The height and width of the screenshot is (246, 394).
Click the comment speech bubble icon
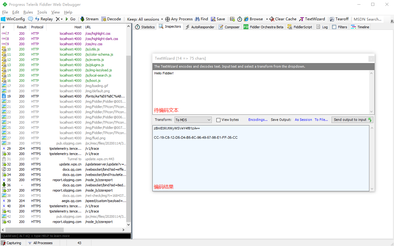click(30, 19)
